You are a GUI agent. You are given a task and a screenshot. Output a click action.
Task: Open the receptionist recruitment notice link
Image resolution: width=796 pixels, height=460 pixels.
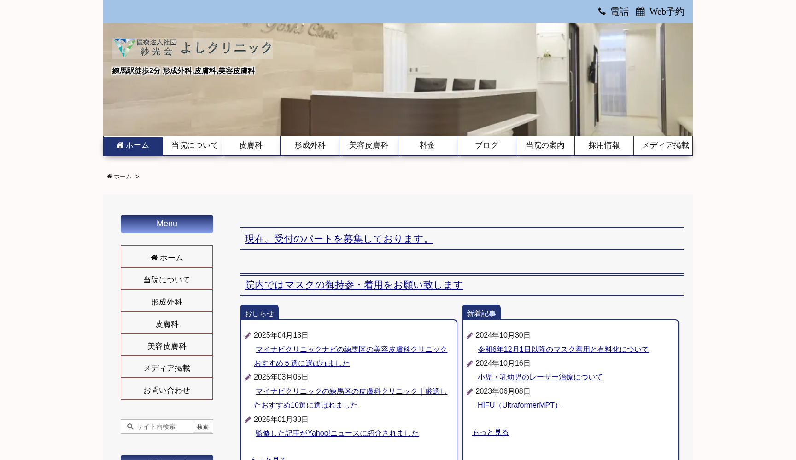338,239
